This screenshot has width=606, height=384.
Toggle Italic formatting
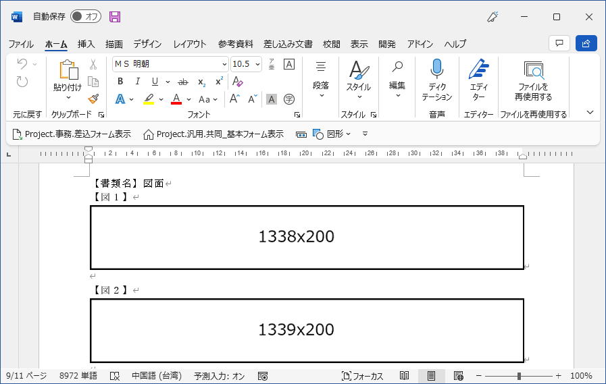[x=138, y=82]
